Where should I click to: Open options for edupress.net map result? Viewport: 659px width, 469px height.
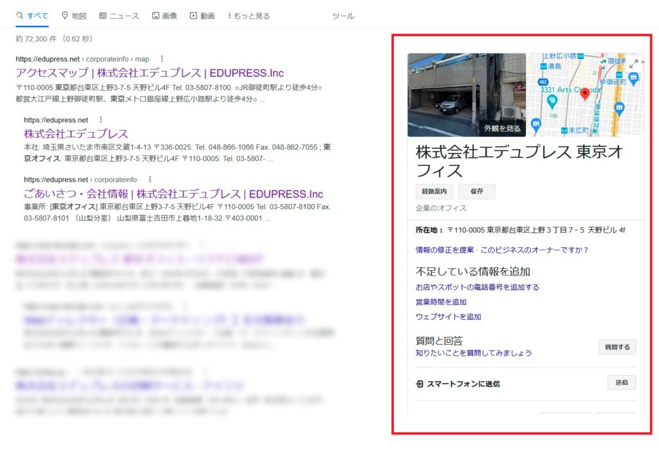coord(162,59)
